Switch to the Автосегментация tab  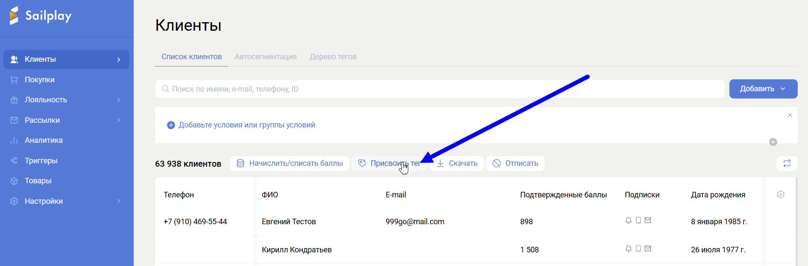[x=266, y=57]
